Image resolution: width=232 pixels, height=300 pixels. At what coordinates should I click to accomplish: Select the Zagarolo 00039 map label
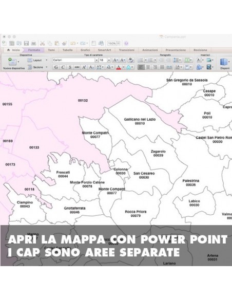tap(158, 154)
